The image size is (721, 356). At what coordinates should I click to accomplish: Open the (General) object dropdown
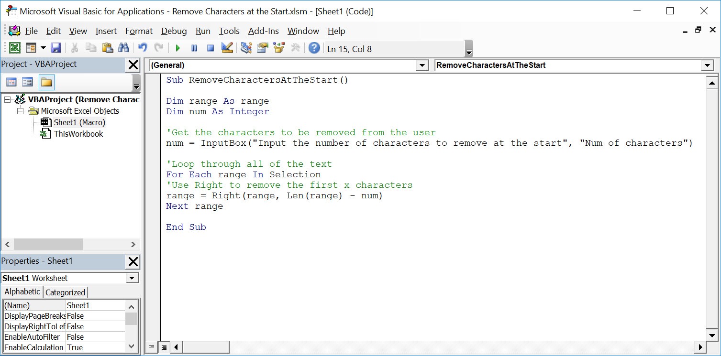tap(422, 65)
